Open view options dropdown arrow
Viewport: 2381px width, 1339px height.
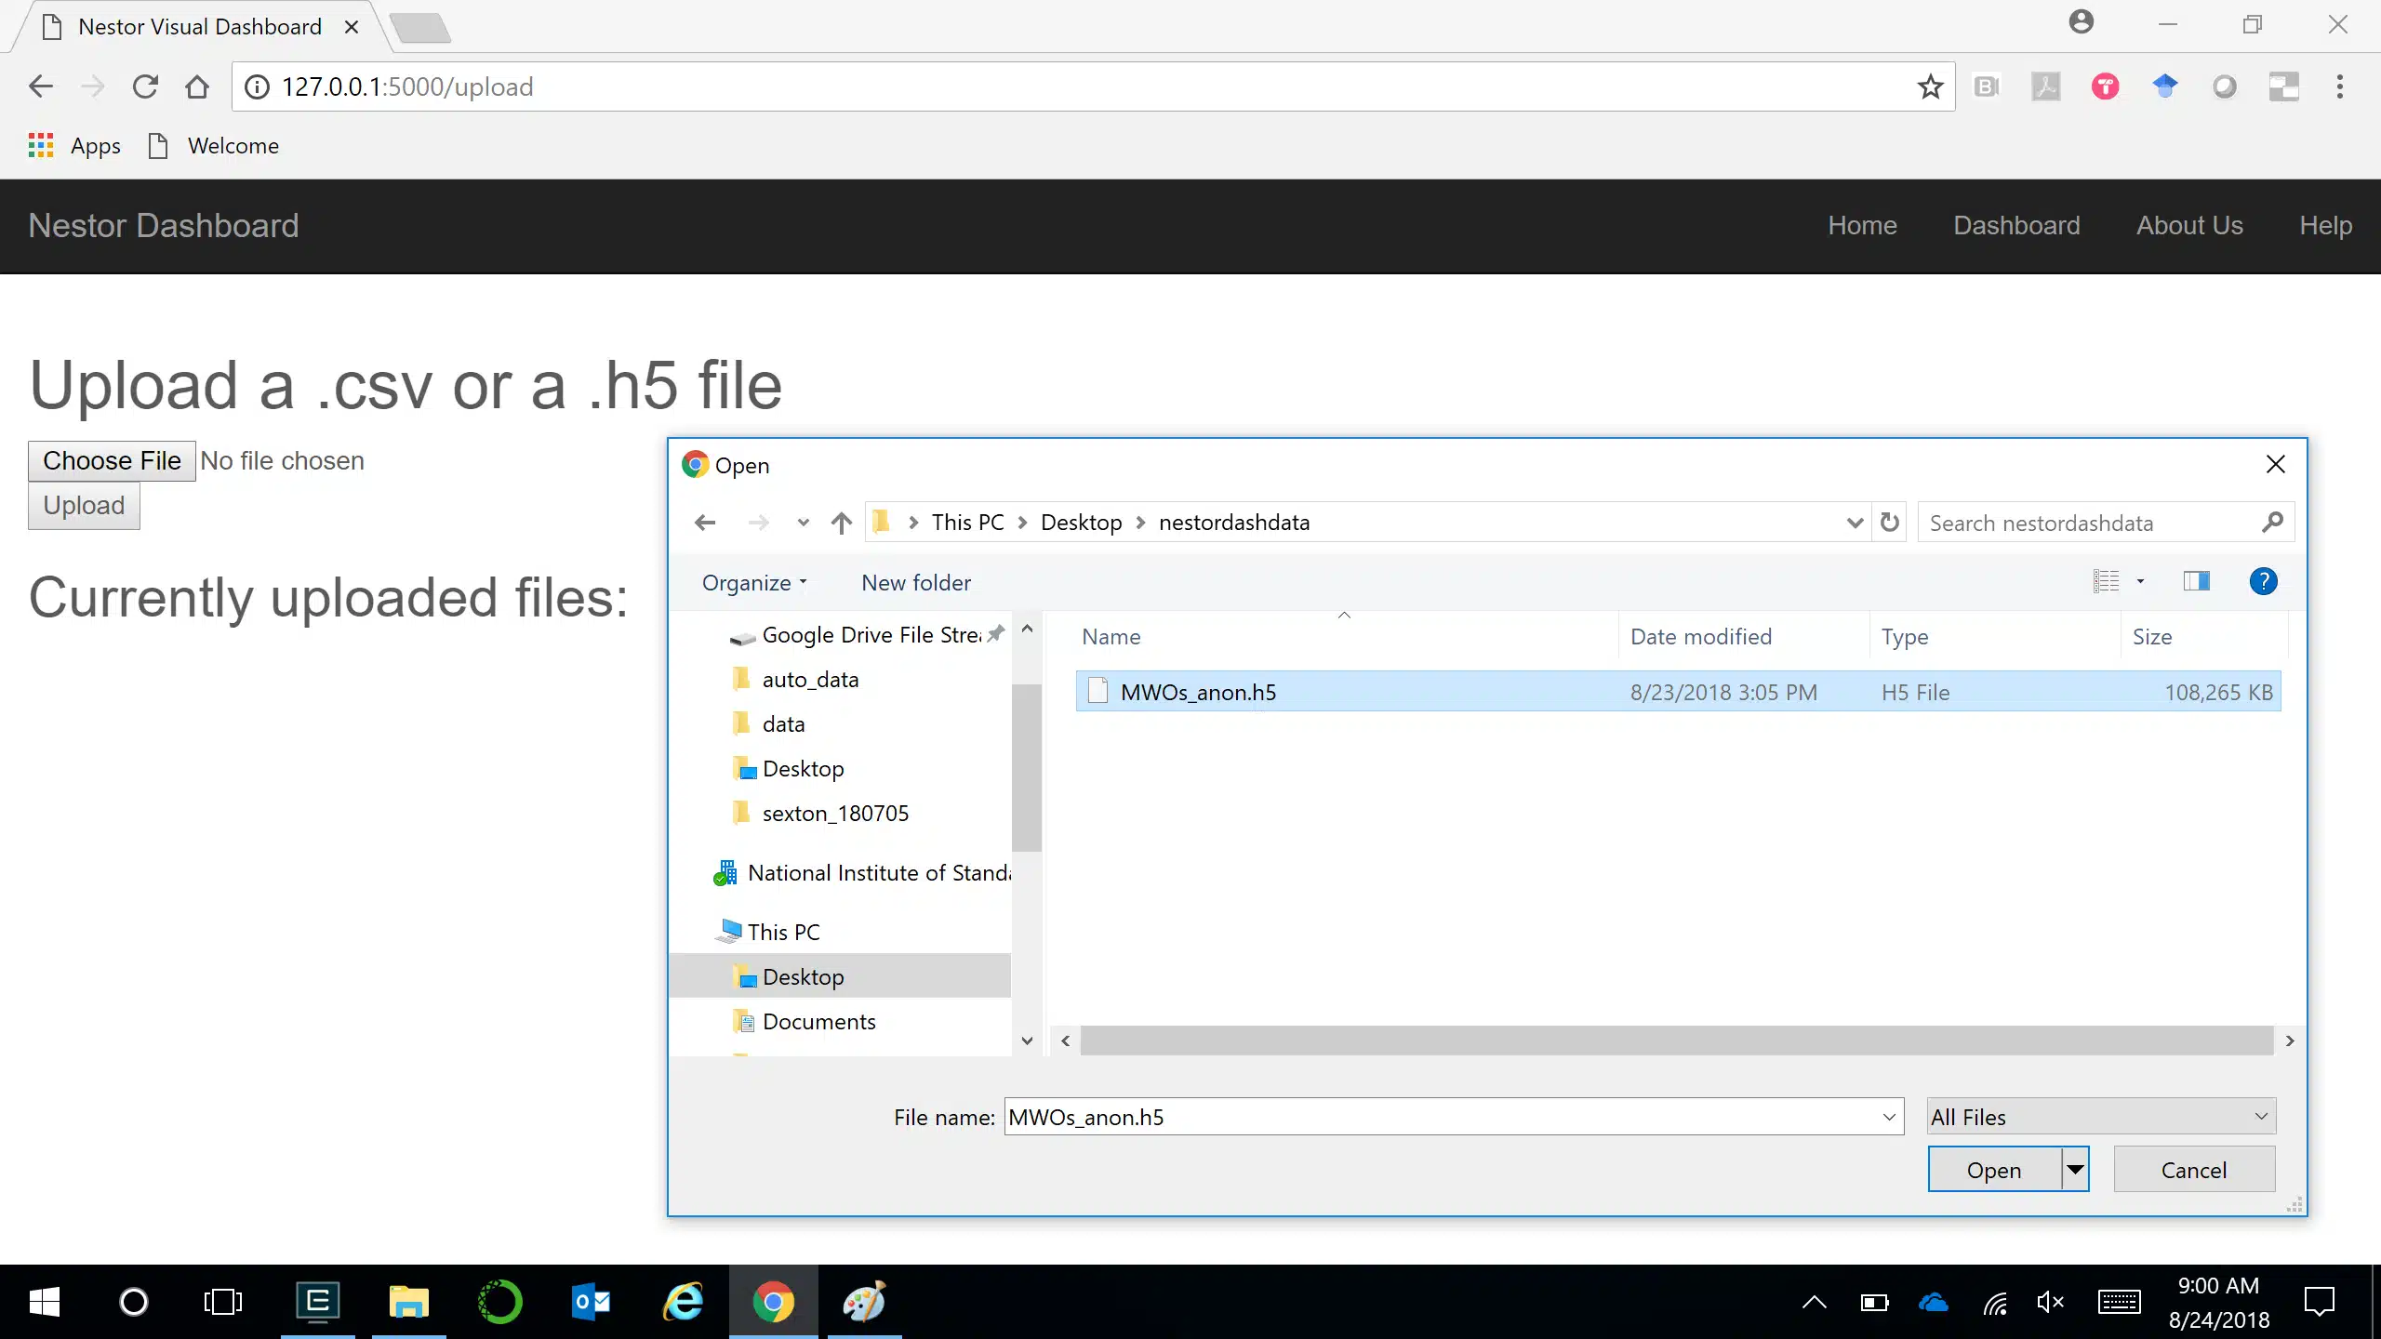point(2140,581)
